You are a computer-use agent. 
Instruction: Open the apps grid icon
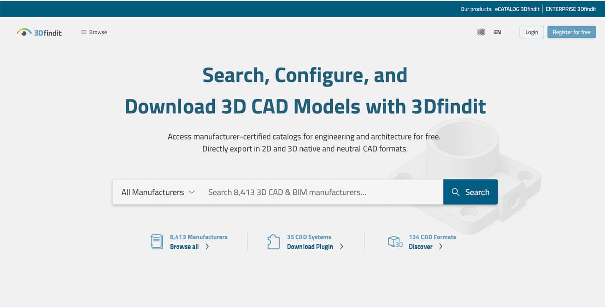pyautogui.click(x=481, y=32)
